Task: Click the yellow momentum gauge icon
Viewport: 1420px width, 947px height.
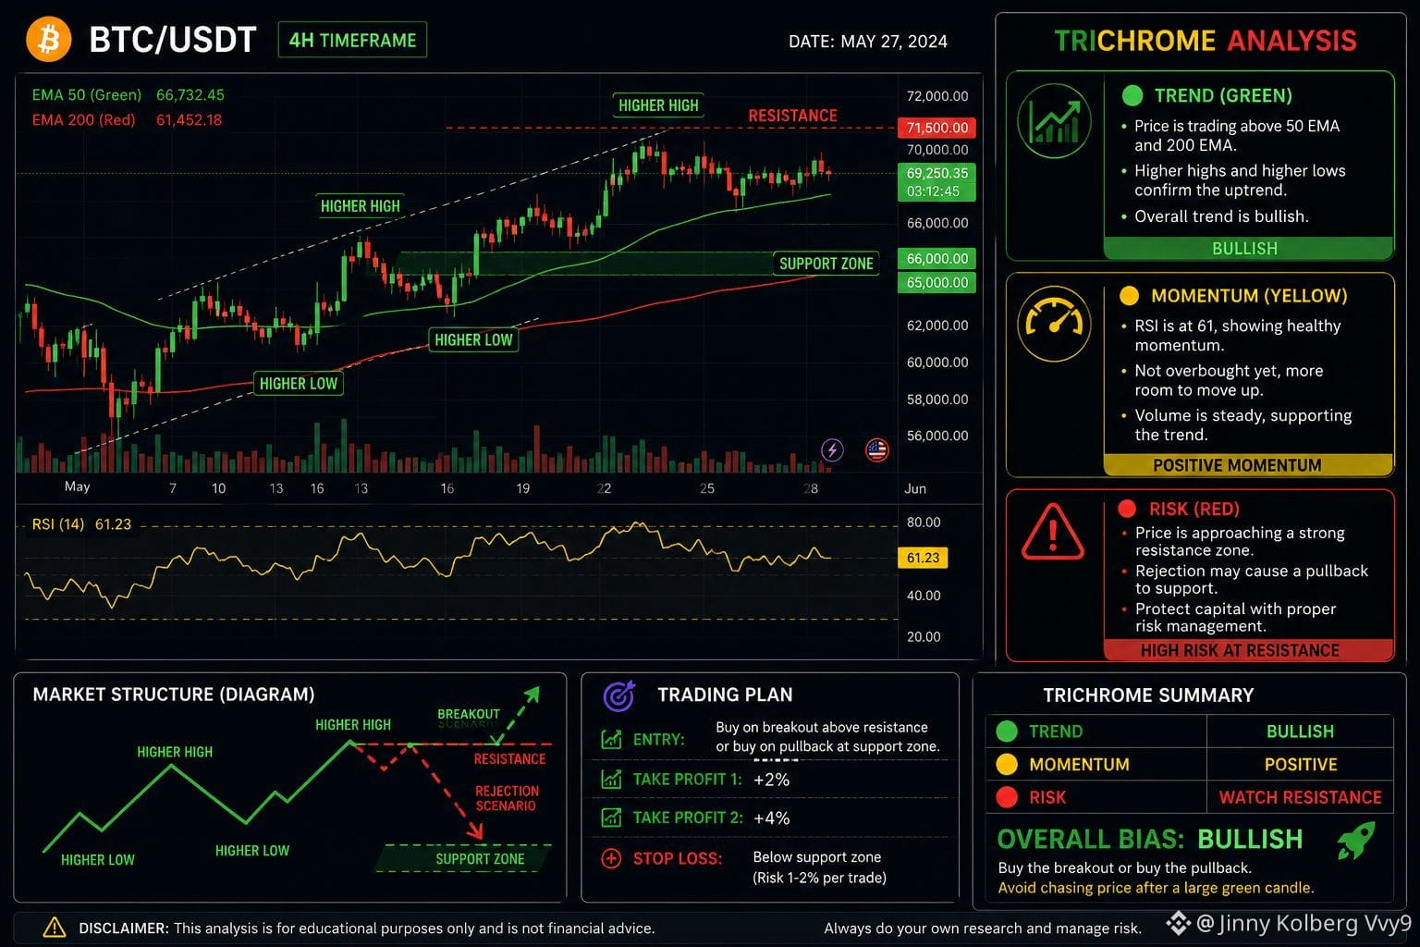Action: click(1055, 323)
